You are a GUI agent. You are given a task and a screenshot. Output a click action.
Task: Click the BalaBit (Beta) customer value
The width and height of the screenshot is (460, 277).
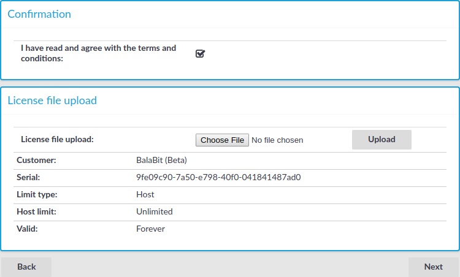(x=161, y=161)
